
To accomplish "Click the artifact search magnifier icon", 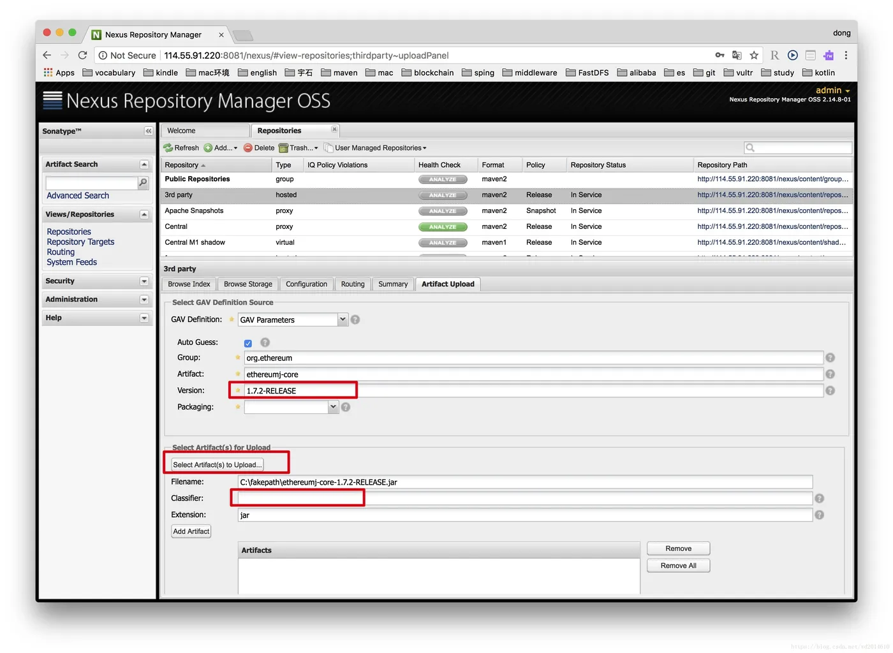I will 143,183.
